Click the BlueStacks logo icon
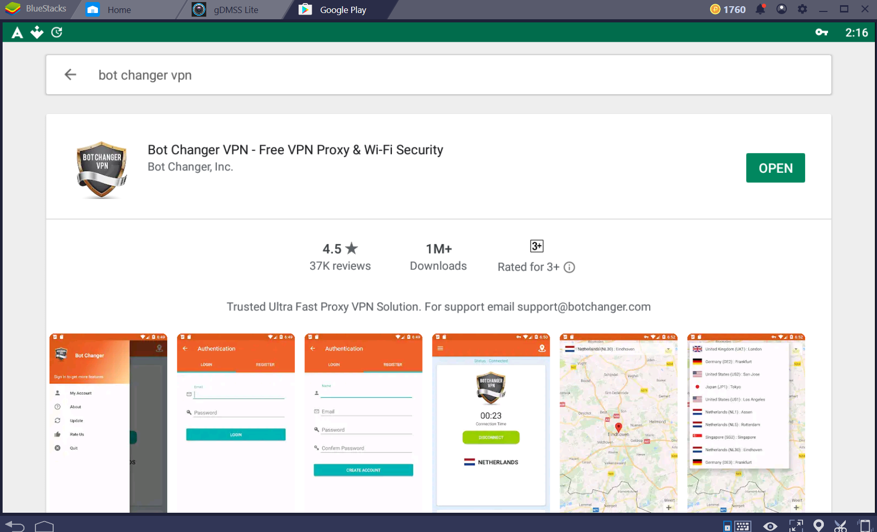 coord(13,9)
